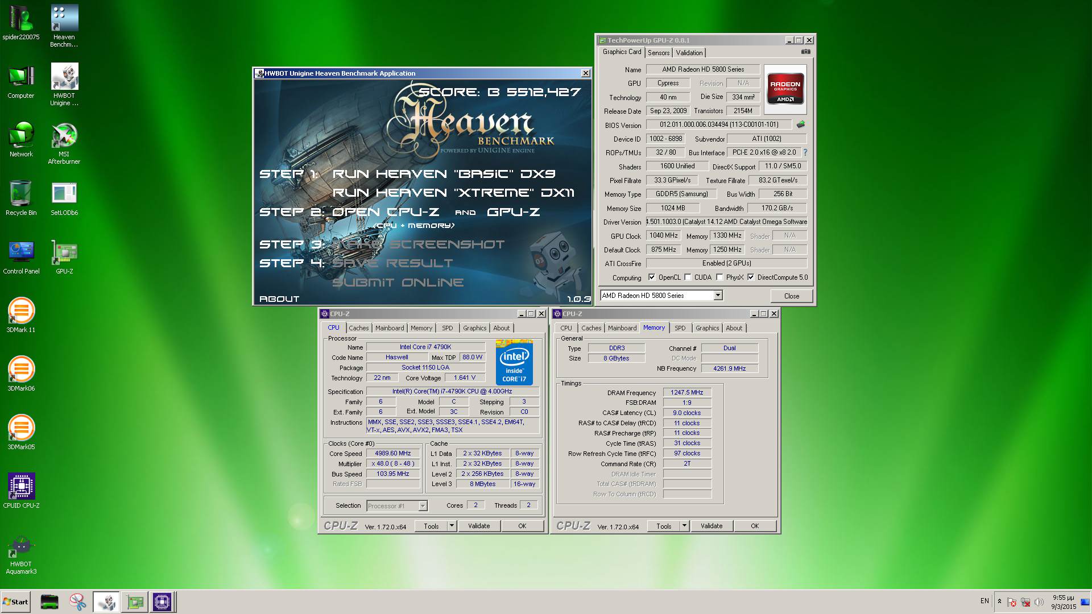Launch the 3DMark06 desktop shortcut

21,374
